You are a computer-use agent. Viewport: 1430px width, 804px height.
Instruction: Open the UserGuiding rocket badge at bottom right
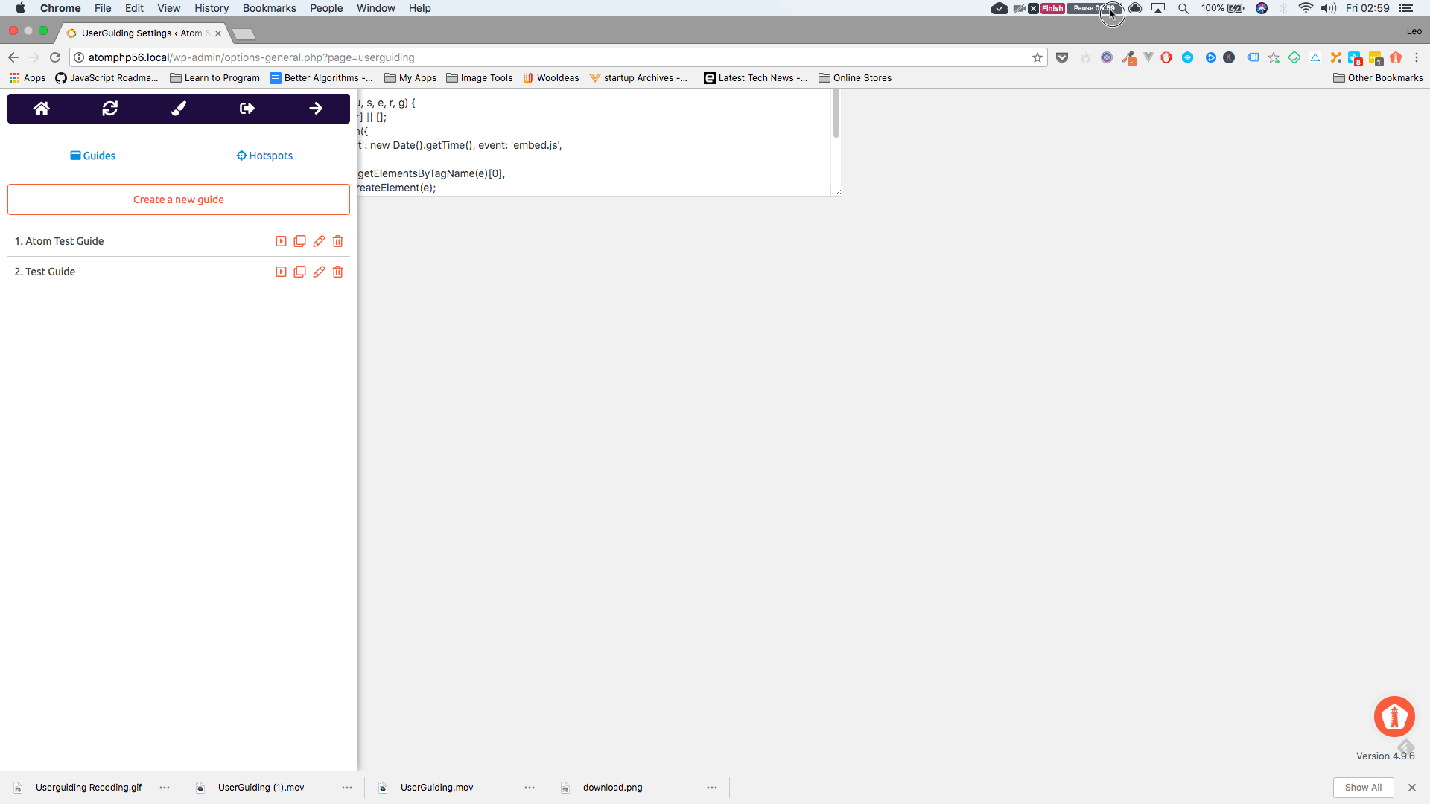[x=1394, y=716]
